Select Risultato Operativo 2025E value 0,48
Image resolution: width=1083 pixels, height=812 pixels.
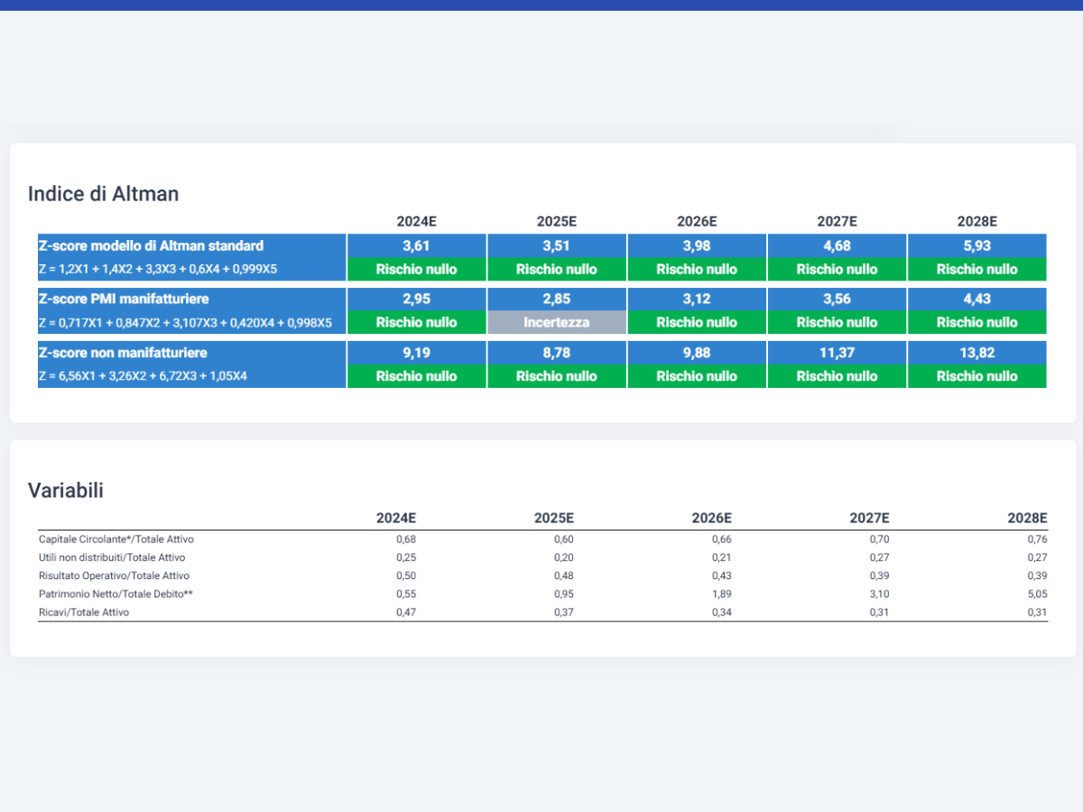point(564,576)
